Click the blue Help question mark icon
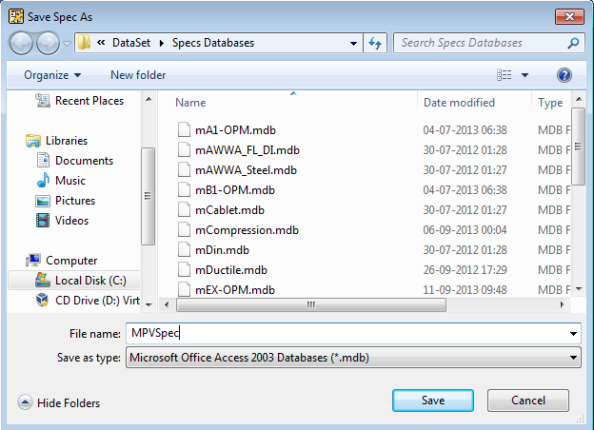594x430 pixels. (564, 75)
